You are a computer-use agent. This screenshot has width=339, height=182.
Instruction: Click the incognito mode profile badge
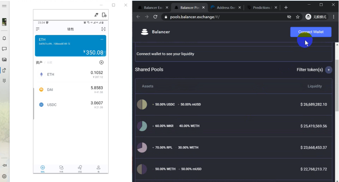click(316, 17)
